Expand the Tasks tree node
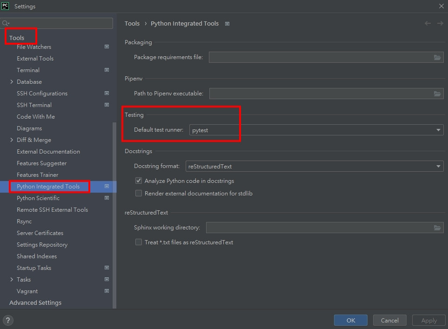The image size is (448, 329). [x=12, y=279]
